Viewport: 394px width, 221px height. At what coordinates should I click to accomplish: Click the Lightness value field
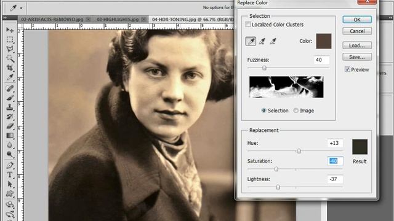335,179
